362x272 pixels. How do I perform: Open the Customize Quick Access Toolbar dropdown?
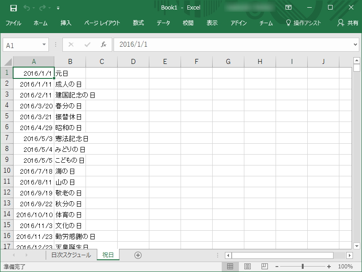[58, 8]
